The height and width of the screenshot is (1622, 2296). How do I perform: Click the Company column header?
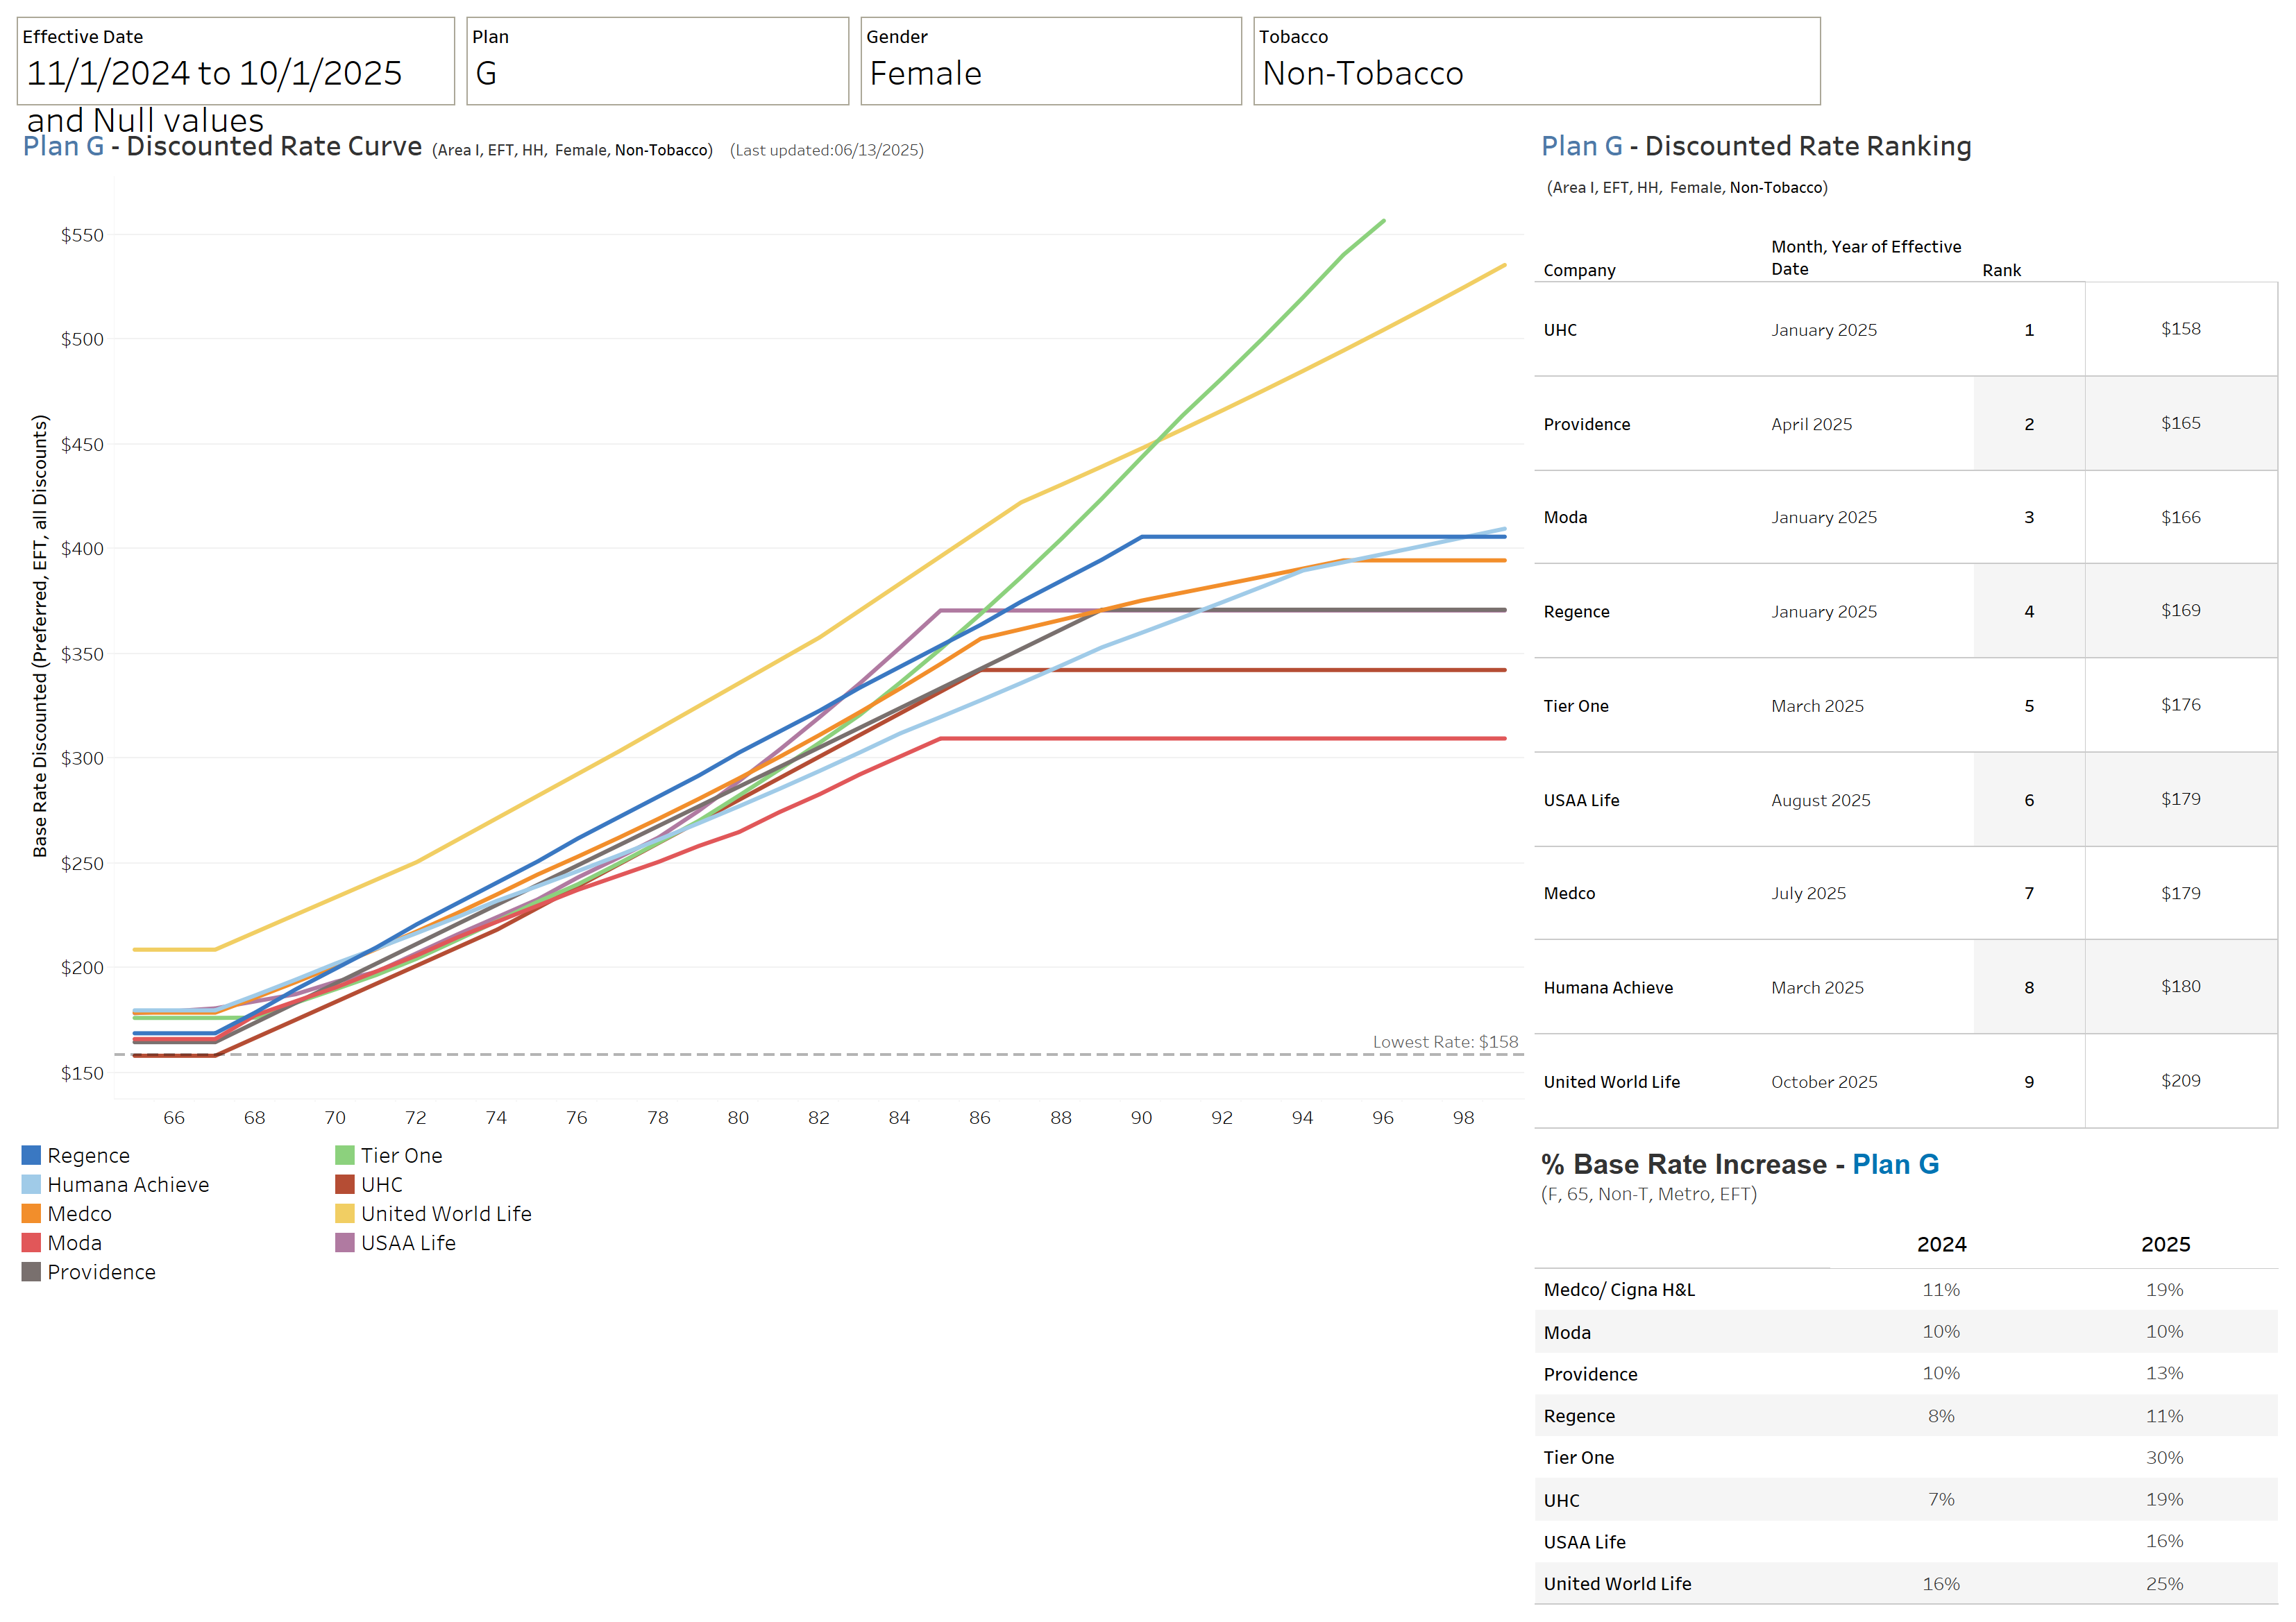pyautogui.click(x=1579, y=270)
